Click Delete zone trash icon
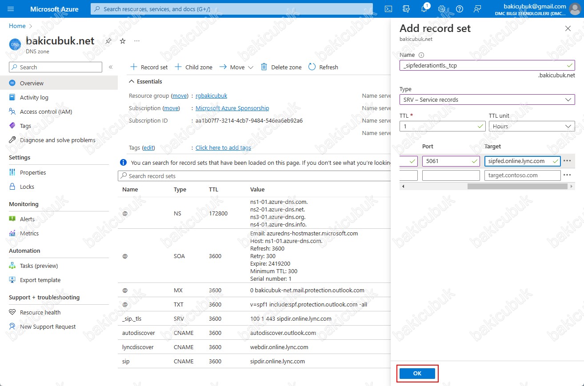 point(264,67)
